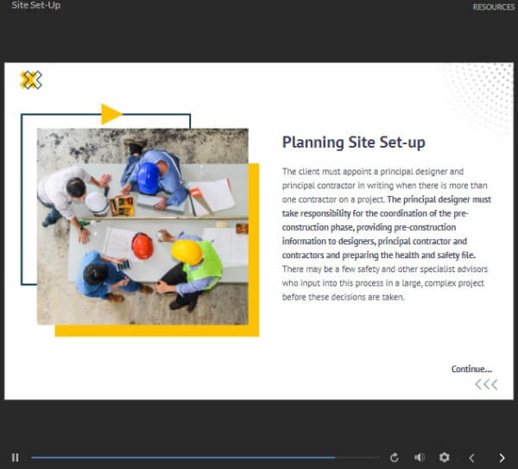This screenshot has height=469, width=518.
Task: Click the red hard hat in photo
Action: [x=142, y=246]
